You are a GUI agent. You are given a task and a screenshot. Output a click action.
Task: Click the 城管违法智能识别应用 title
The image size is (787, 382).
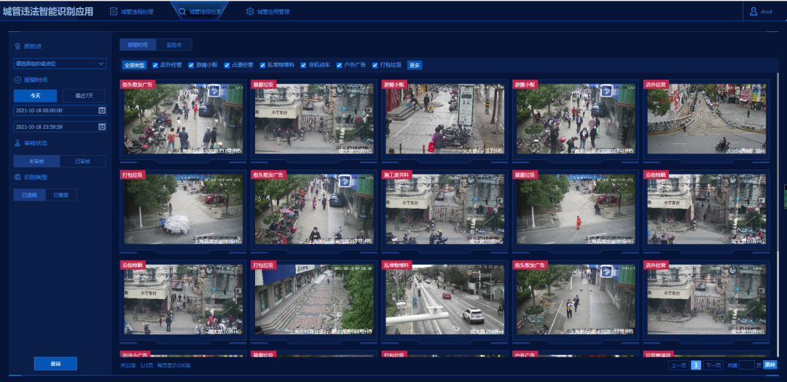click(47, 12)
